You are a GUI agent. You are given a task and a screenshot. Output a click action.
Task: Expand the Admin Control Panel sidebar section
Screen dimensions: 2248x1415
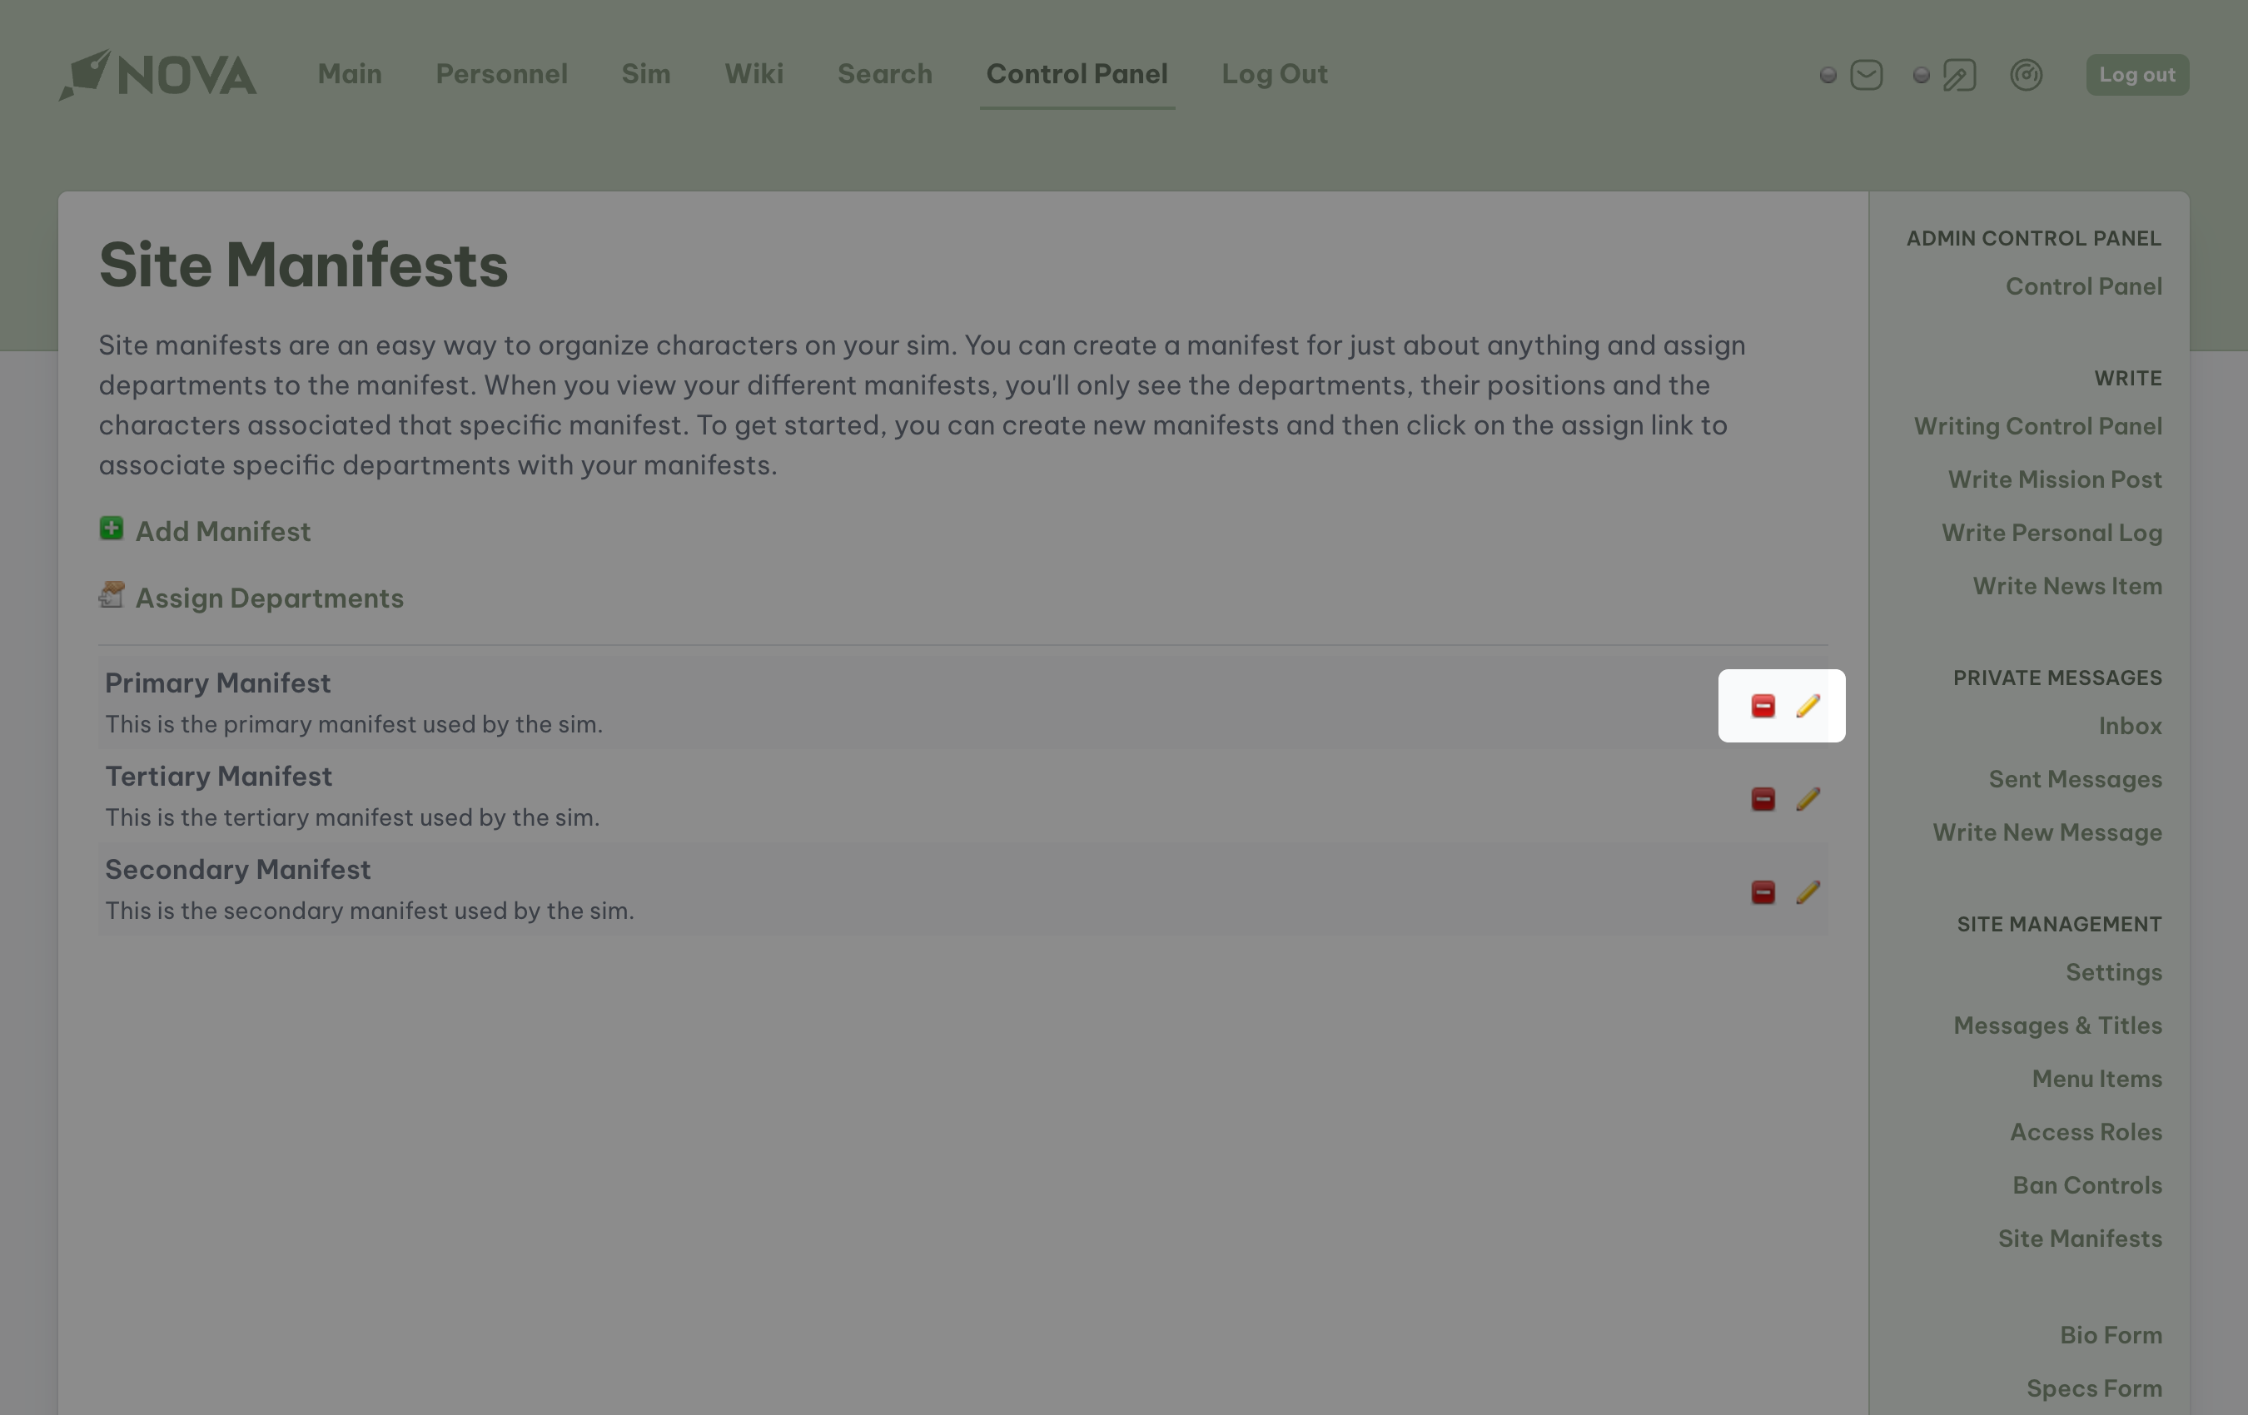tap(2033, 236)
